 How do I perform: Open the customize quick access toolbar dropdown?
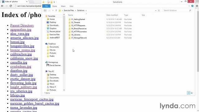(54, 2)
